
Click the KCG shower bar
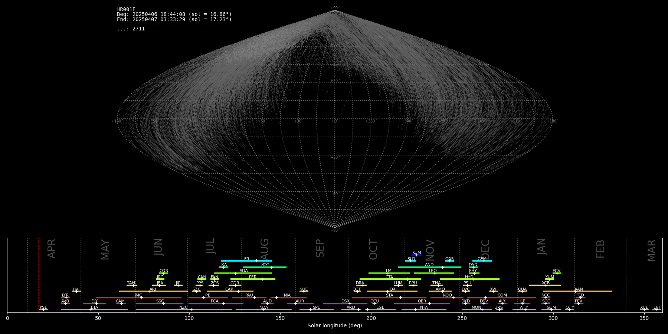[x=265, y=267]
